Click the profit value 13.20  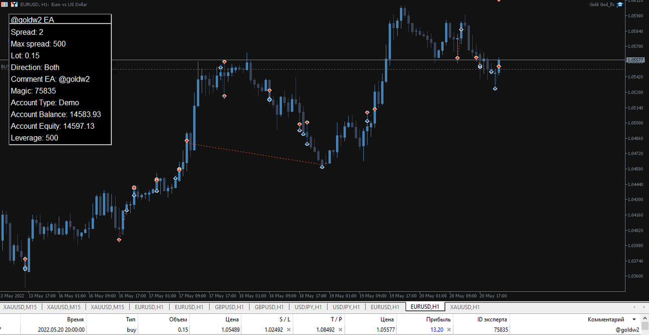(437, 330)
